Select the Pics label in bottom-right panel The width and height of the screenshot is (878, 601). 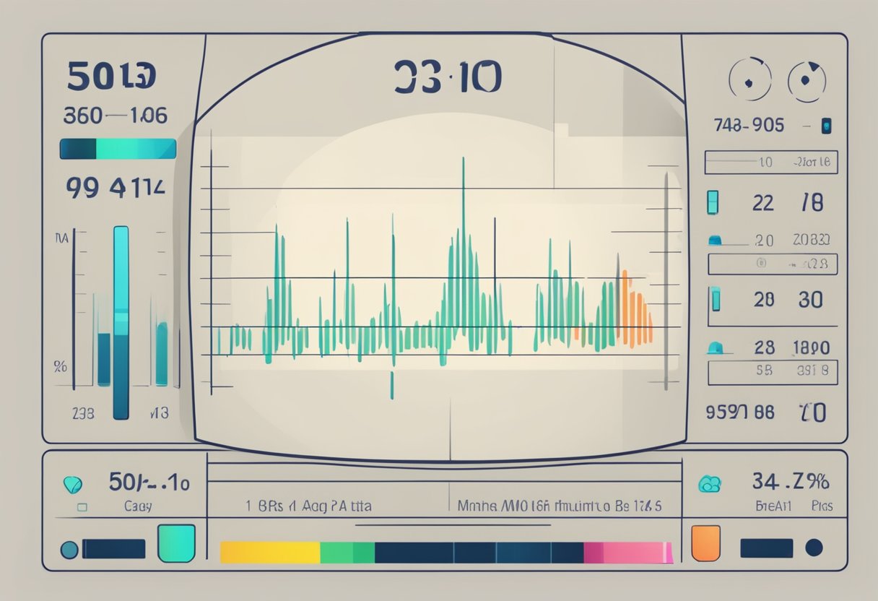[821, 506]
